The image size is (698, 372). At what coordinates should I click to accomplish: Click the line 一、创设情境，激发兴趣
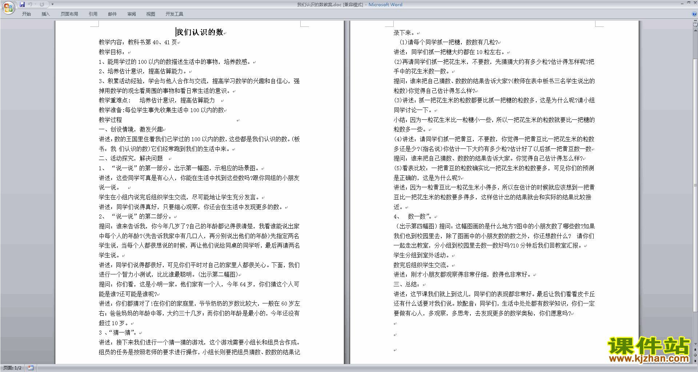[x=131, y=130]
